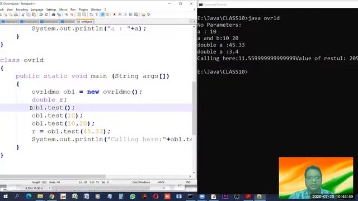Click the 'E:\Java\CLASS10>' prompt line
Viewport: 358px width, 201px height.
tap(223, 71)
